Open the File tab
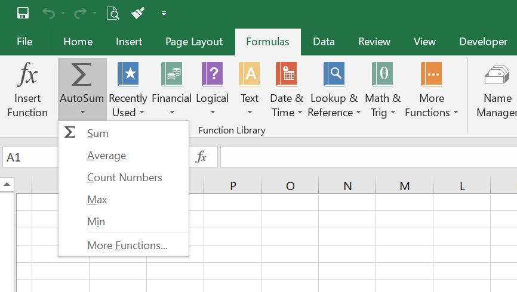Viewport: 517px width, 292px height. point(24,42)
